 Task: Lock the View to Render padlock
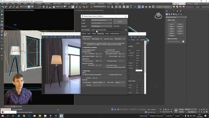126,30
